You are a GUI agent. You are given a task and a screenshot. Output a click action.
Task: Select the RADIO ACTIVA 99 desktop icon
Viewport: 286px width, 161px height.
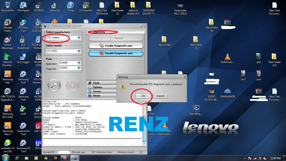[212, 95]
